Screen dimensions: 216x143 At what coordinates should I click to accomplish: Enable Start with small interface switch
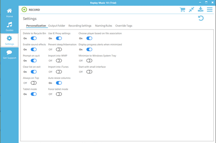tap(89, 72)
